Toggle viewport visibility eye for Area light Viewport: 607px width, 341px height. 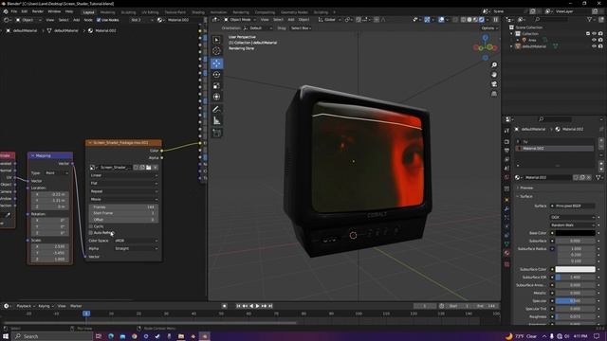point(595,40)
